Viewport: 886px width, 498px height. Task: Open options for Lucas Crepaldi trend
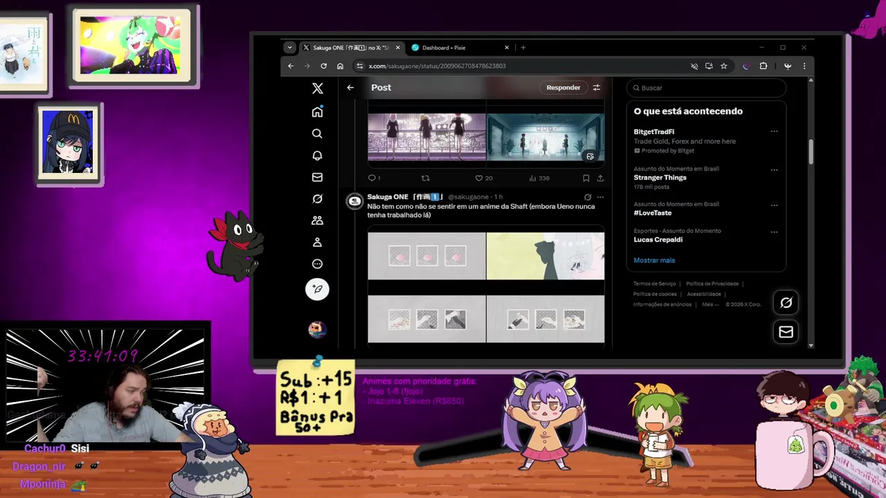tap(775, 232)
